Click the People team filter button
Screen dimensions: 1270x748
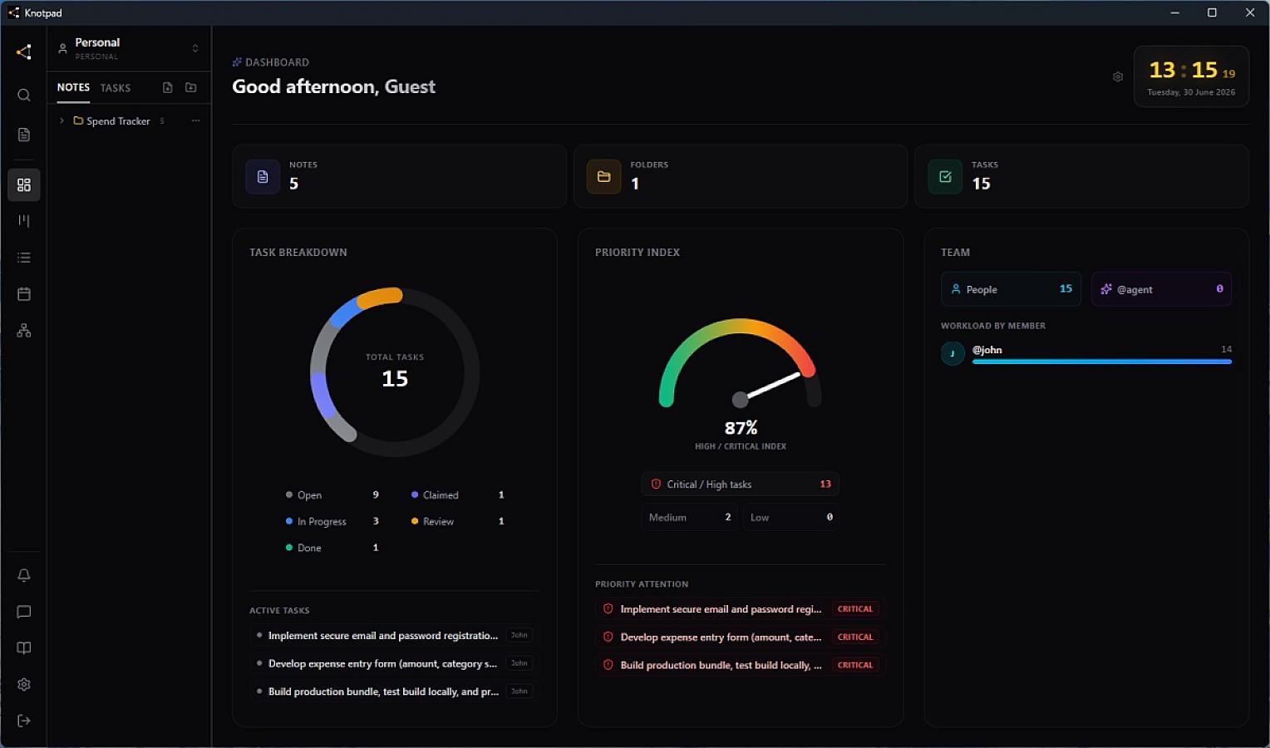coord(1011,289)
